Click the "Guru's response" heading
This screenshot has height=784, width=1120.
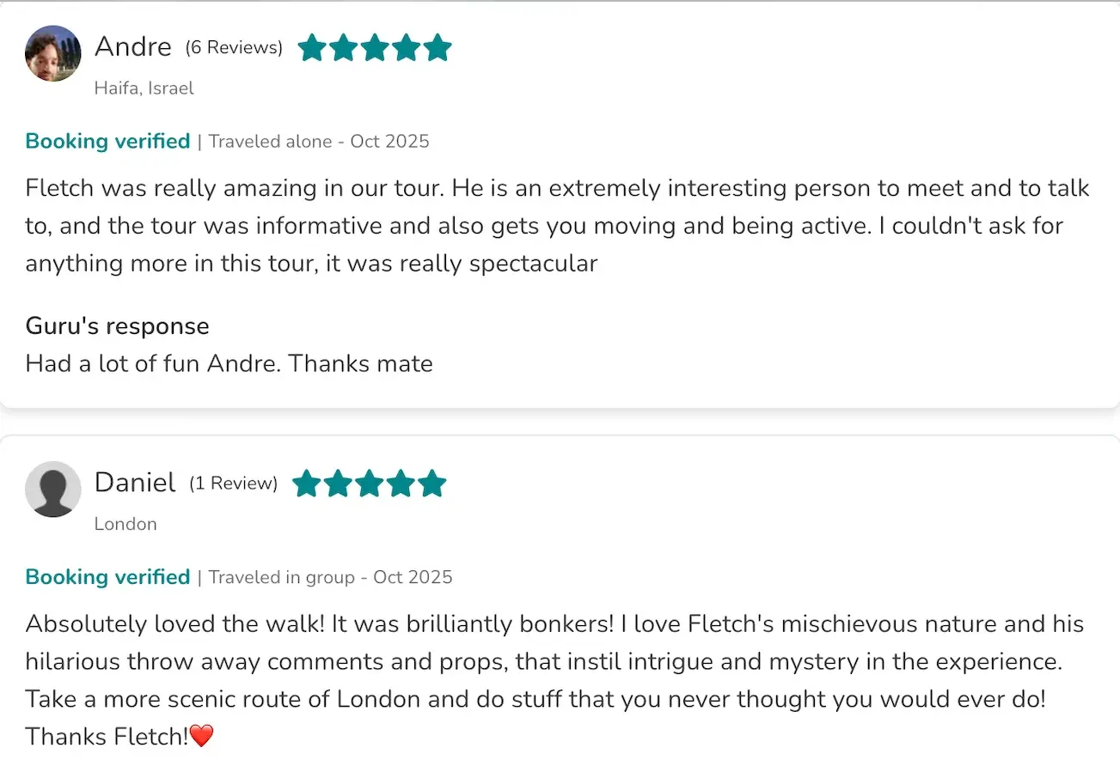coord(117,326)
